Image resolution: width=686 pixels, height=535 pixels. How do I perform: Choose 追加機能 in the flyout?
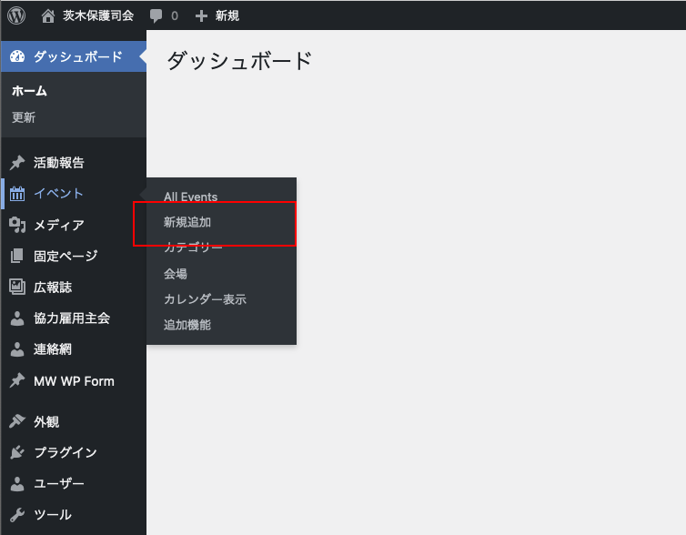point(187,325)
